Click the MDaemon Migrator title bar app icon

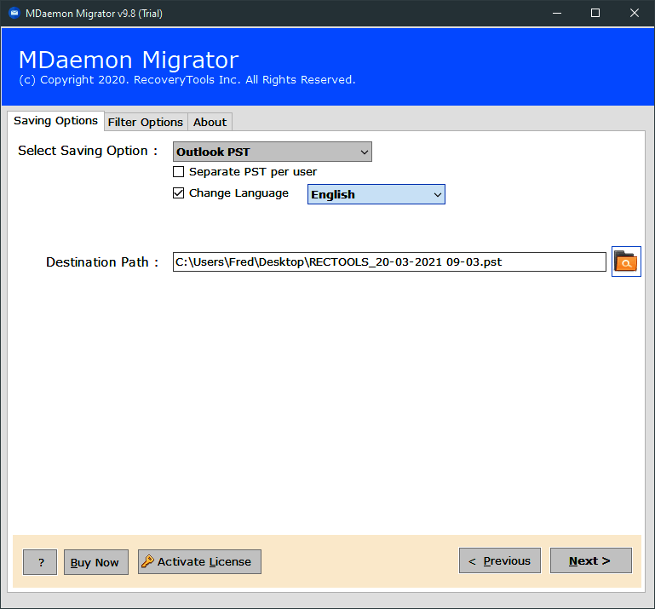pos(14,13)
